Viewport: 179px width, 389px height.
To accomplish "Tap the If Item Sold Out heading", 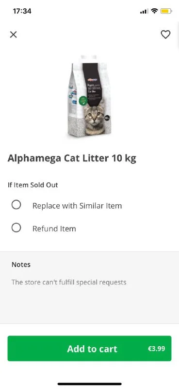I will [x=33, y=185].
